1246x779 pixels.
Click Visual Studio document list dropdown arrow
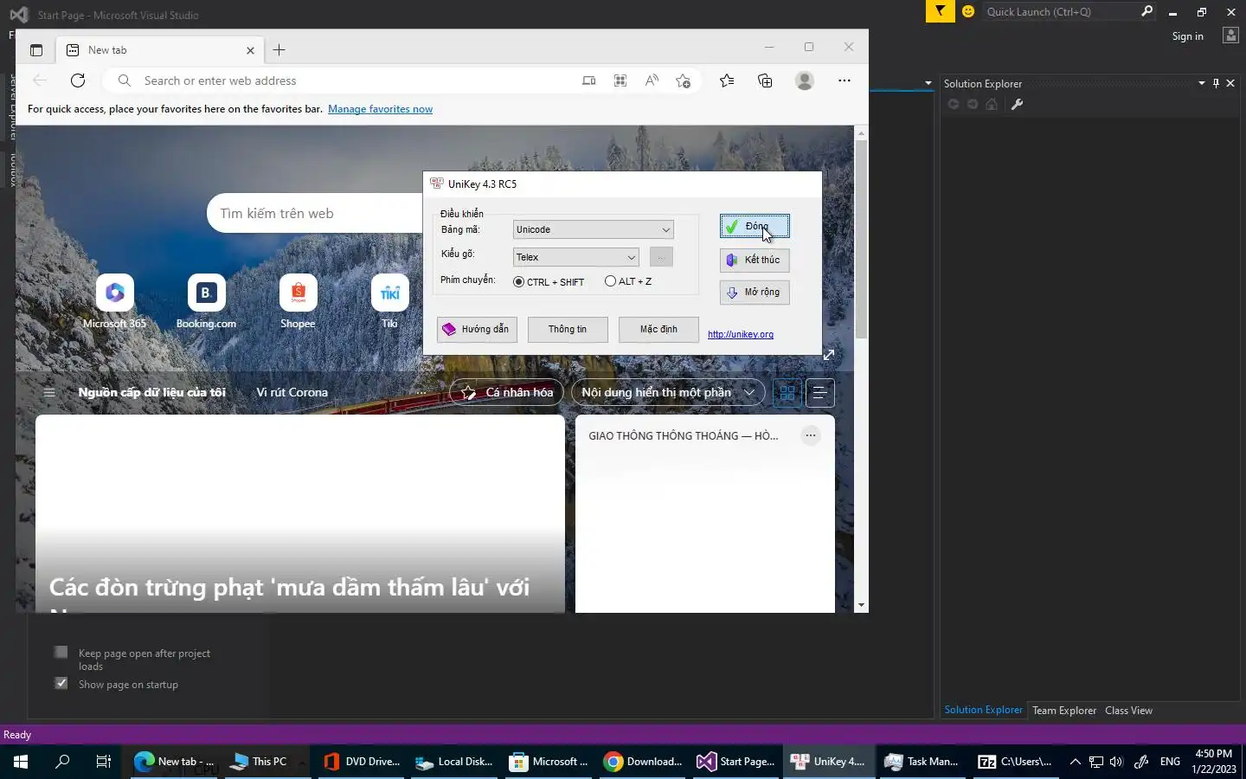[x=928, y=83]
